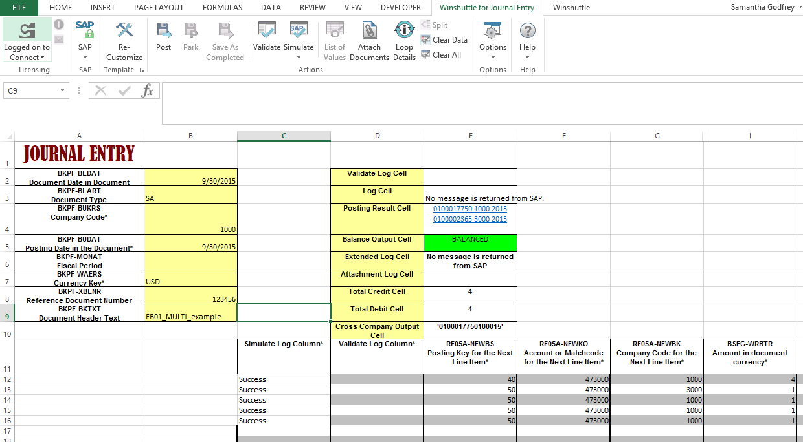Click the Company Code cell showing 3000
Viewport: 803px width, 442px height.
(x=657, y=390)
